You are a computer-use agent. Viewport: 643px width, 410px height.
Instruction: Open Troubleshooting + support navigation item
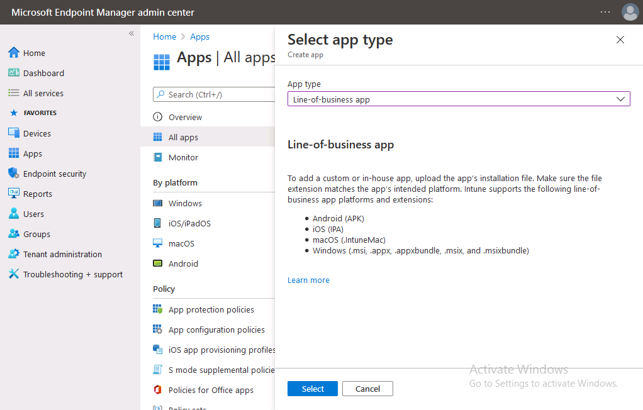[72, 274]
